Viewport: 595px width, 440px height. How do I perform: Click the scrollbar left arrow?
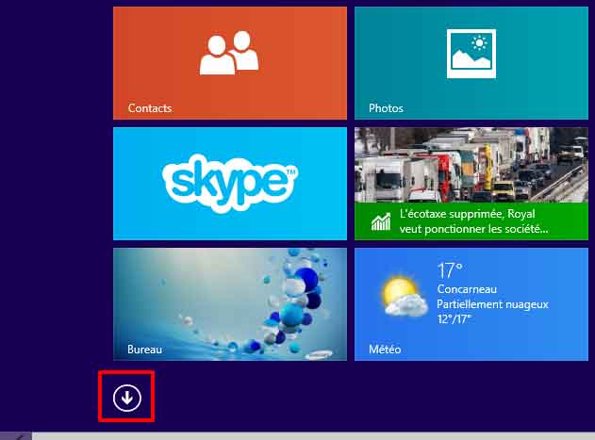point(16,436)
